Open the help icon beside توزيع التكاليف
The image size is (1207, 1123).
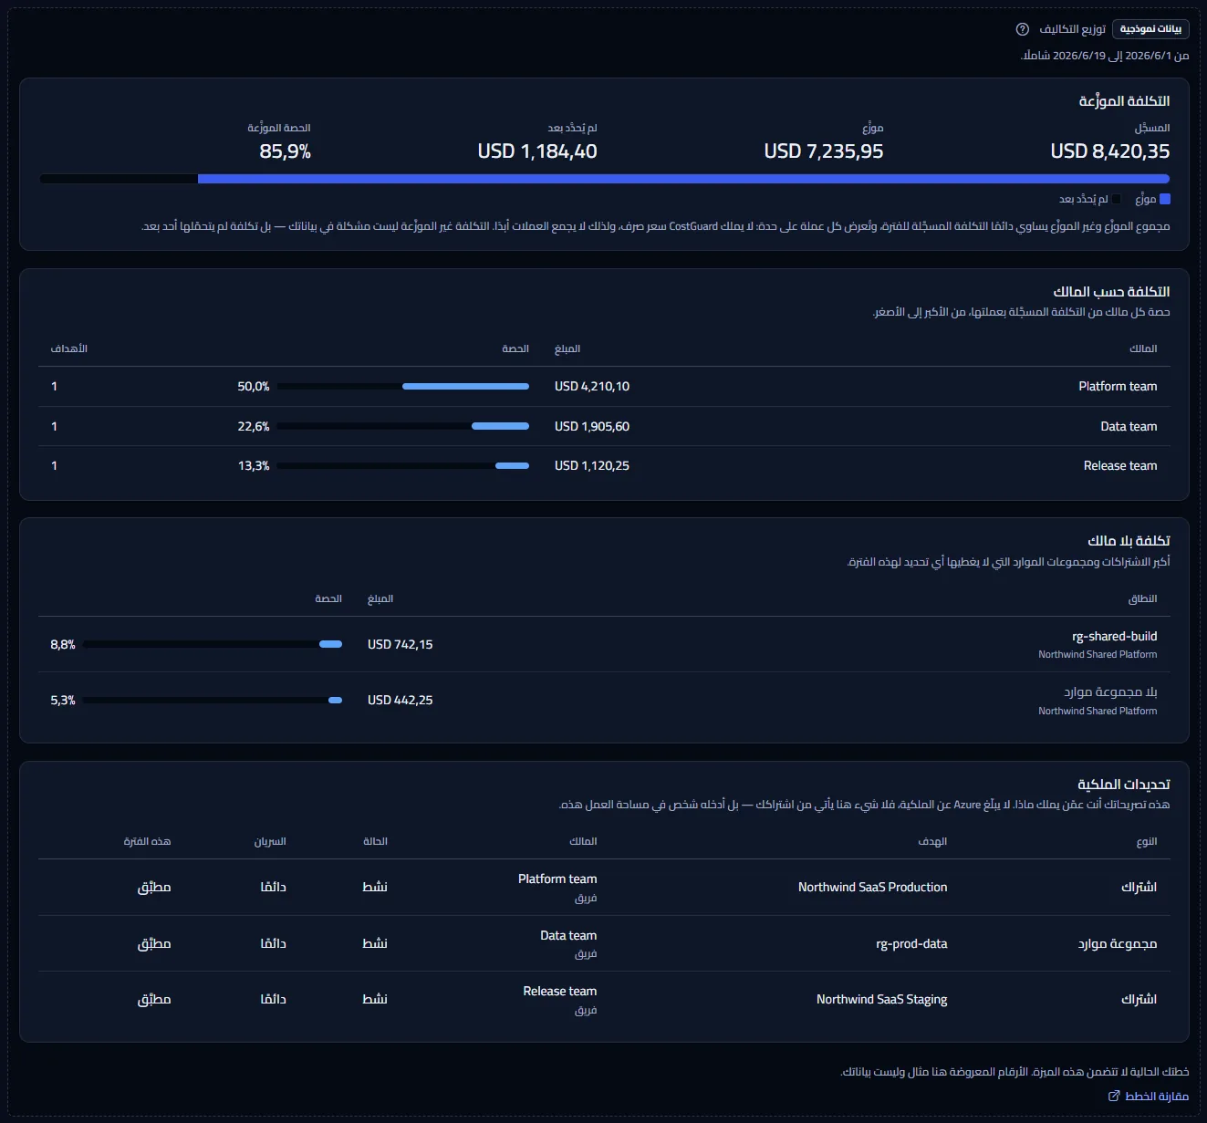(x=1023, y=29)
